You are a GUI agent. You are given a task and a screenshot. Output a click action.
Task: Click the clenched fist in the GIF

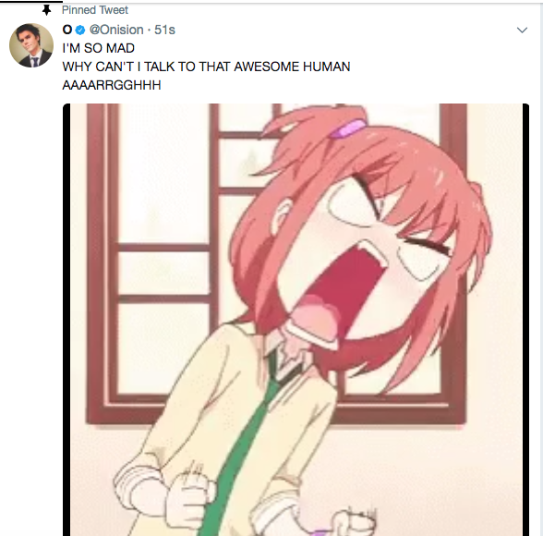coord(188,497)
